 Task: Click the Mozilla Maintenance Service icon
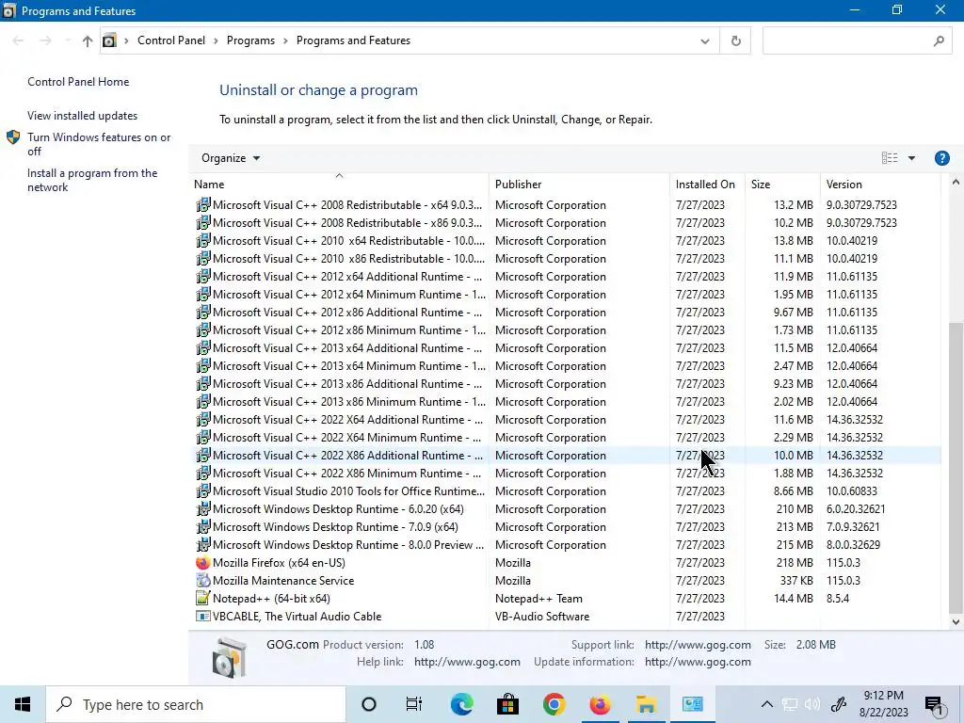[x=203, y=580]
